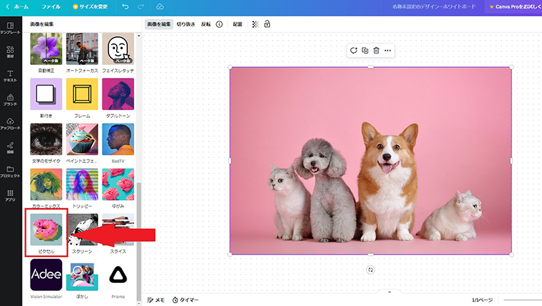Open タイマー timer at bottom
This screenshot has width=542, height=306.
point(186,300)
